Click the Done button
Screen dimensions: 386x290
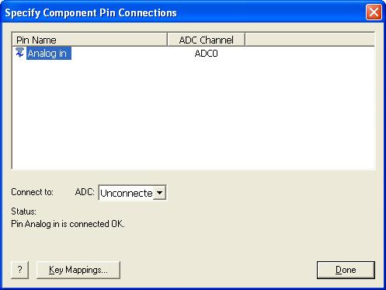346,270
